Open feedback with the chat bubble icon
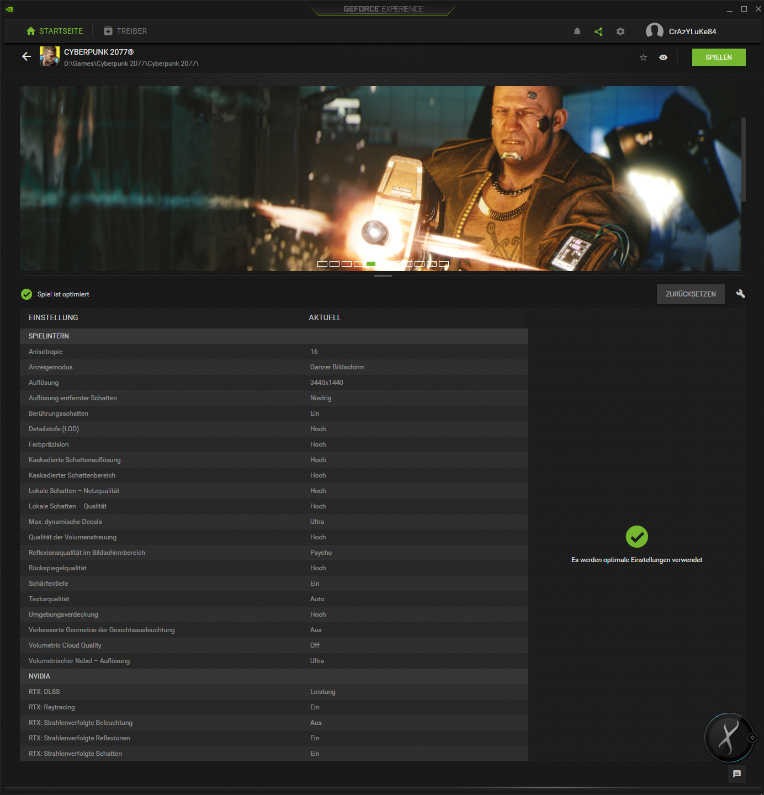This screenshot has width=764, height=795. (737, 774)
